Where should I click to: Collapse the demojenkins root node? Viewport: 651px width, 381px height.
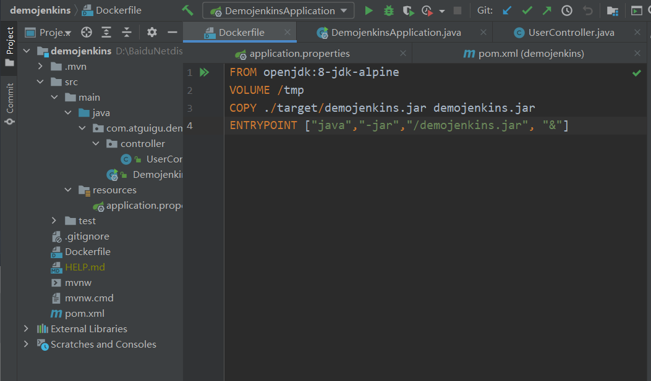point(27,51)
